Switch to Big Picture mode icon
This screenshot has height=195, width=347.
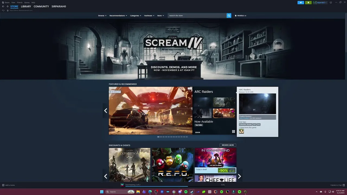[331, 2]
